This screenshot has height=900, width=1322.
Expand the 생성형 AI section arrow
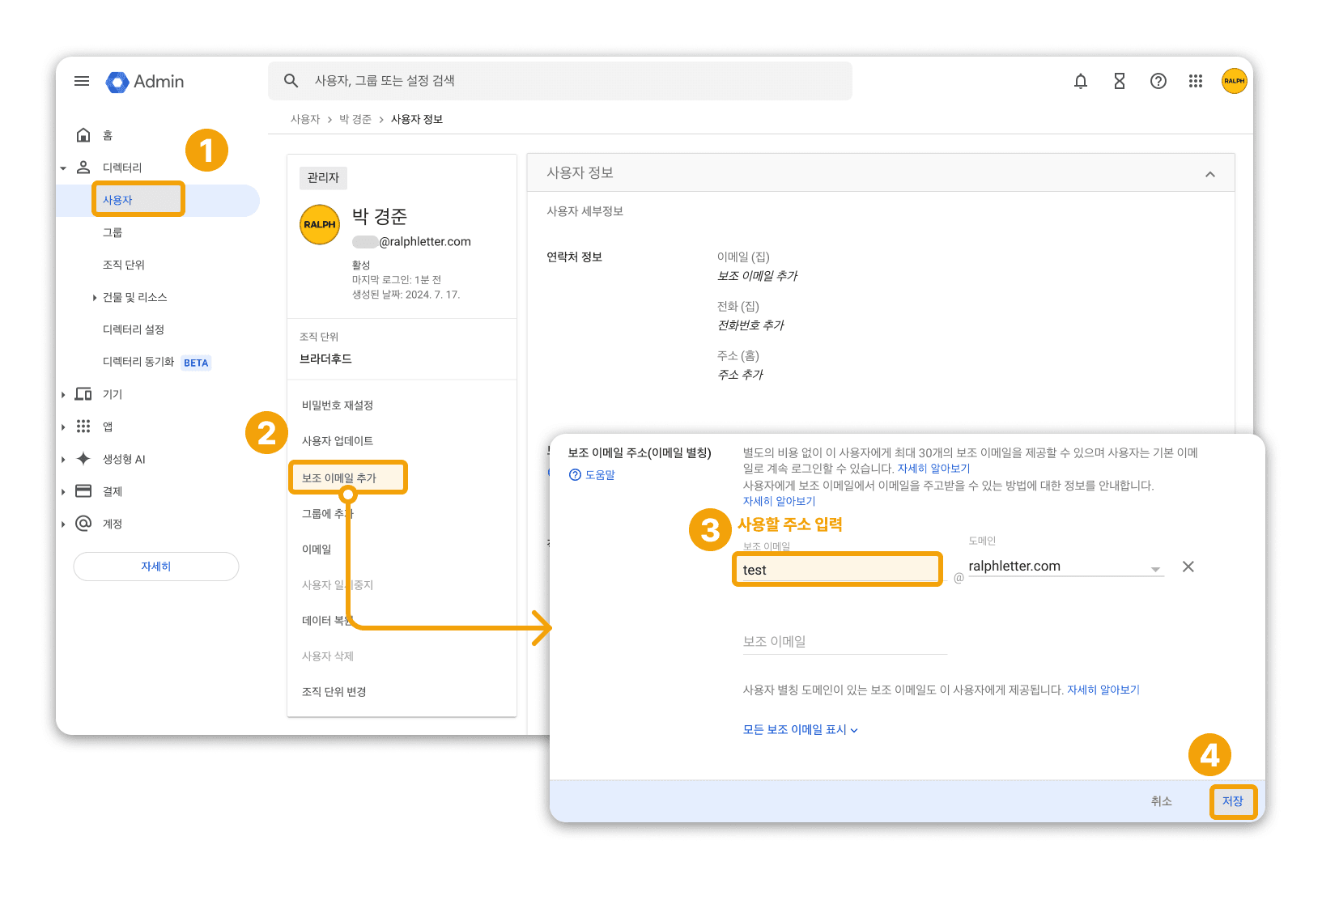tap(63, 460)
